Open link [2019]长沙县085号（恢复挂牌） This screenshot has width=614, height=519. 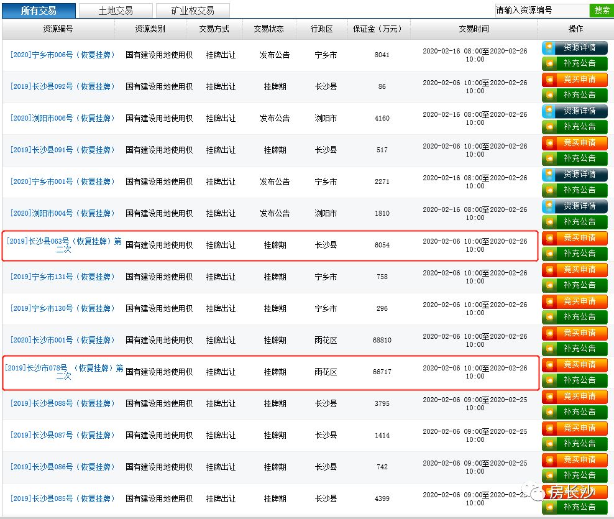tap(63, 498)
